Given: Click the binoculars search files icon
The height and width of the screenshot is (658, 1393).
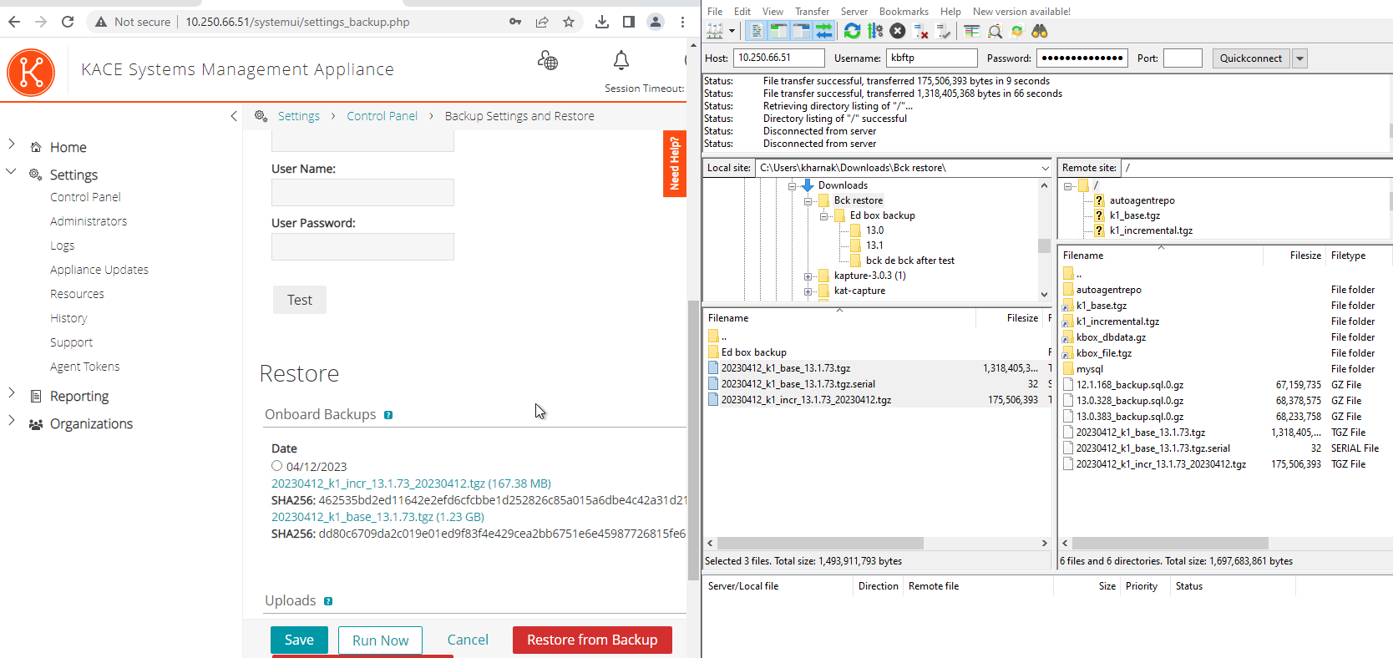Looking at the screenshot, I should tap(1040, 31).
